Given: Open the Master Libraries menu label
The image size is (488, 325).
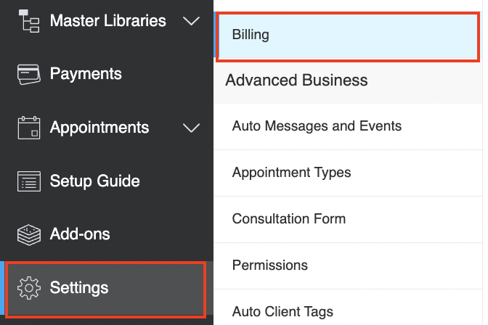Looking at the screenshot, I should [108, 21].
